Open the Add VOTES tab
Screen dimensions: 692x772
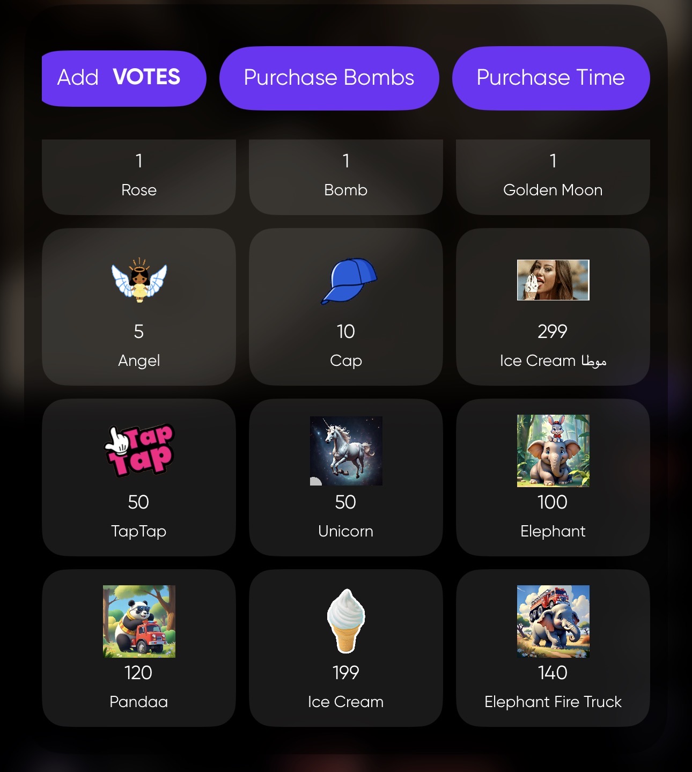124,78
